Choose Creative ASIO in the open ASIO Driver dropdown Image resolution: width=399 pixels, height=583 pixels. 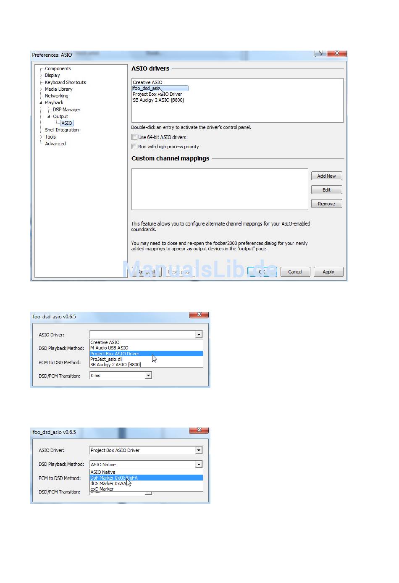pyautogui.click(x=146, y=342)
